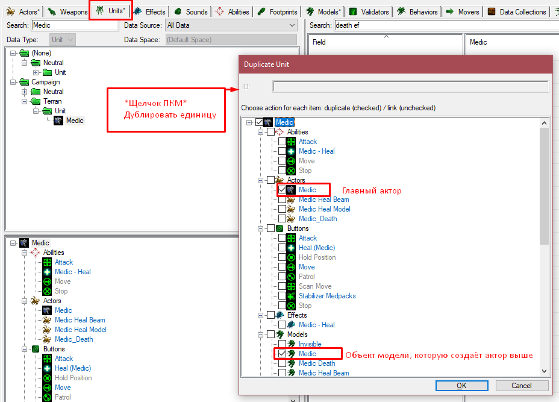The width and height of the screenshot is (559, 402).
Task: Collapse the Buttons node in the dialog
Action: coord(261,228)
